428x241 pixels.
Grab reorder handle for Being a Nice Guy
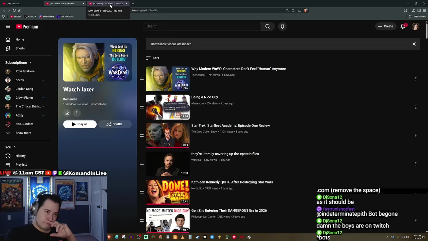(142, 107)
